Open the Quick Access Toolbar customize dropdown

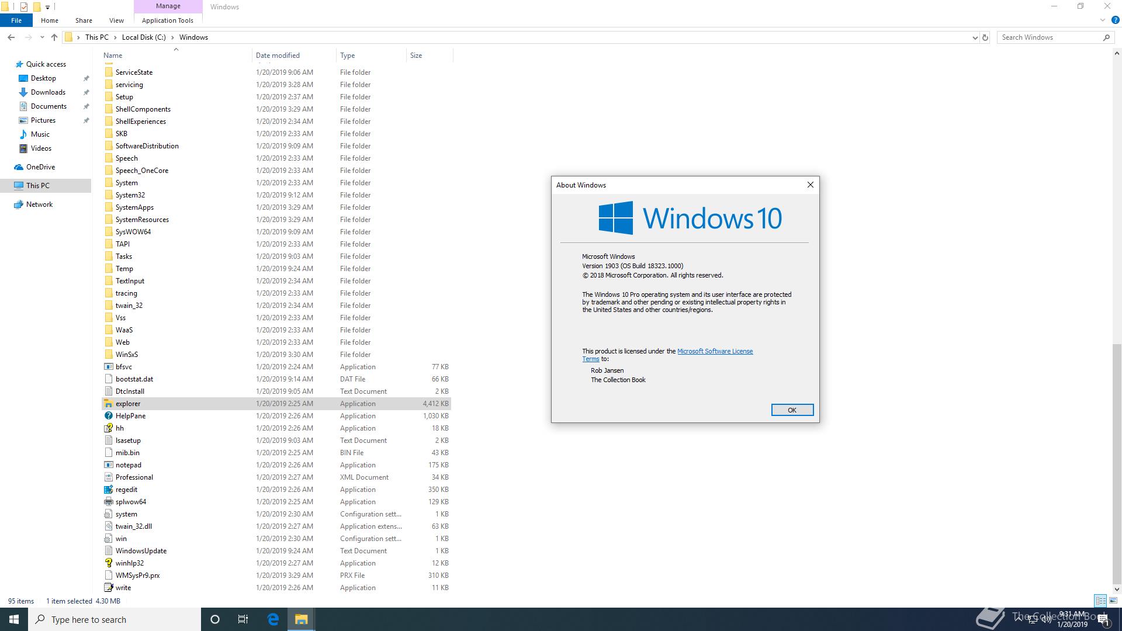click(48, 7)
